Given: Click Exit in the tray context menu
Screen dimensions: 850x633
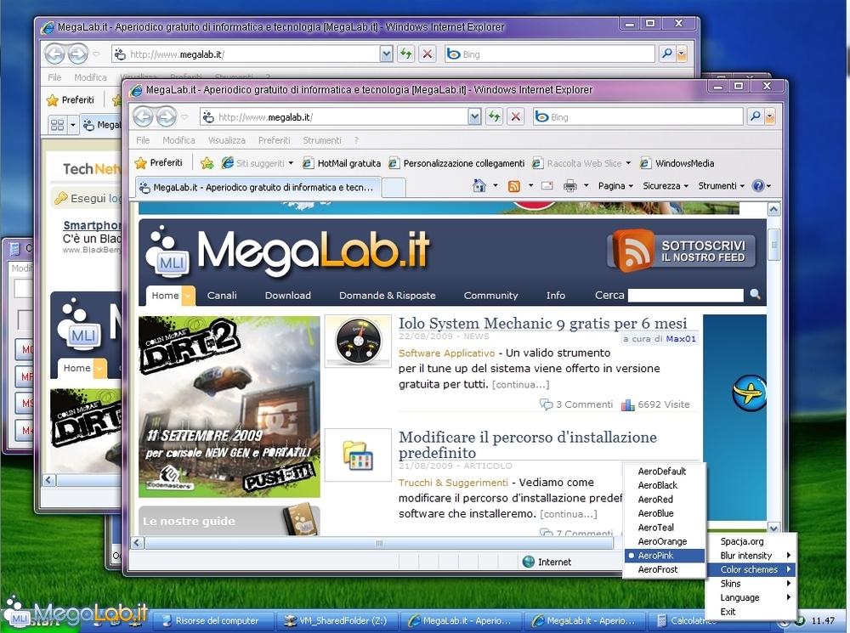Looking at the screenshot, I should point(728,612).
